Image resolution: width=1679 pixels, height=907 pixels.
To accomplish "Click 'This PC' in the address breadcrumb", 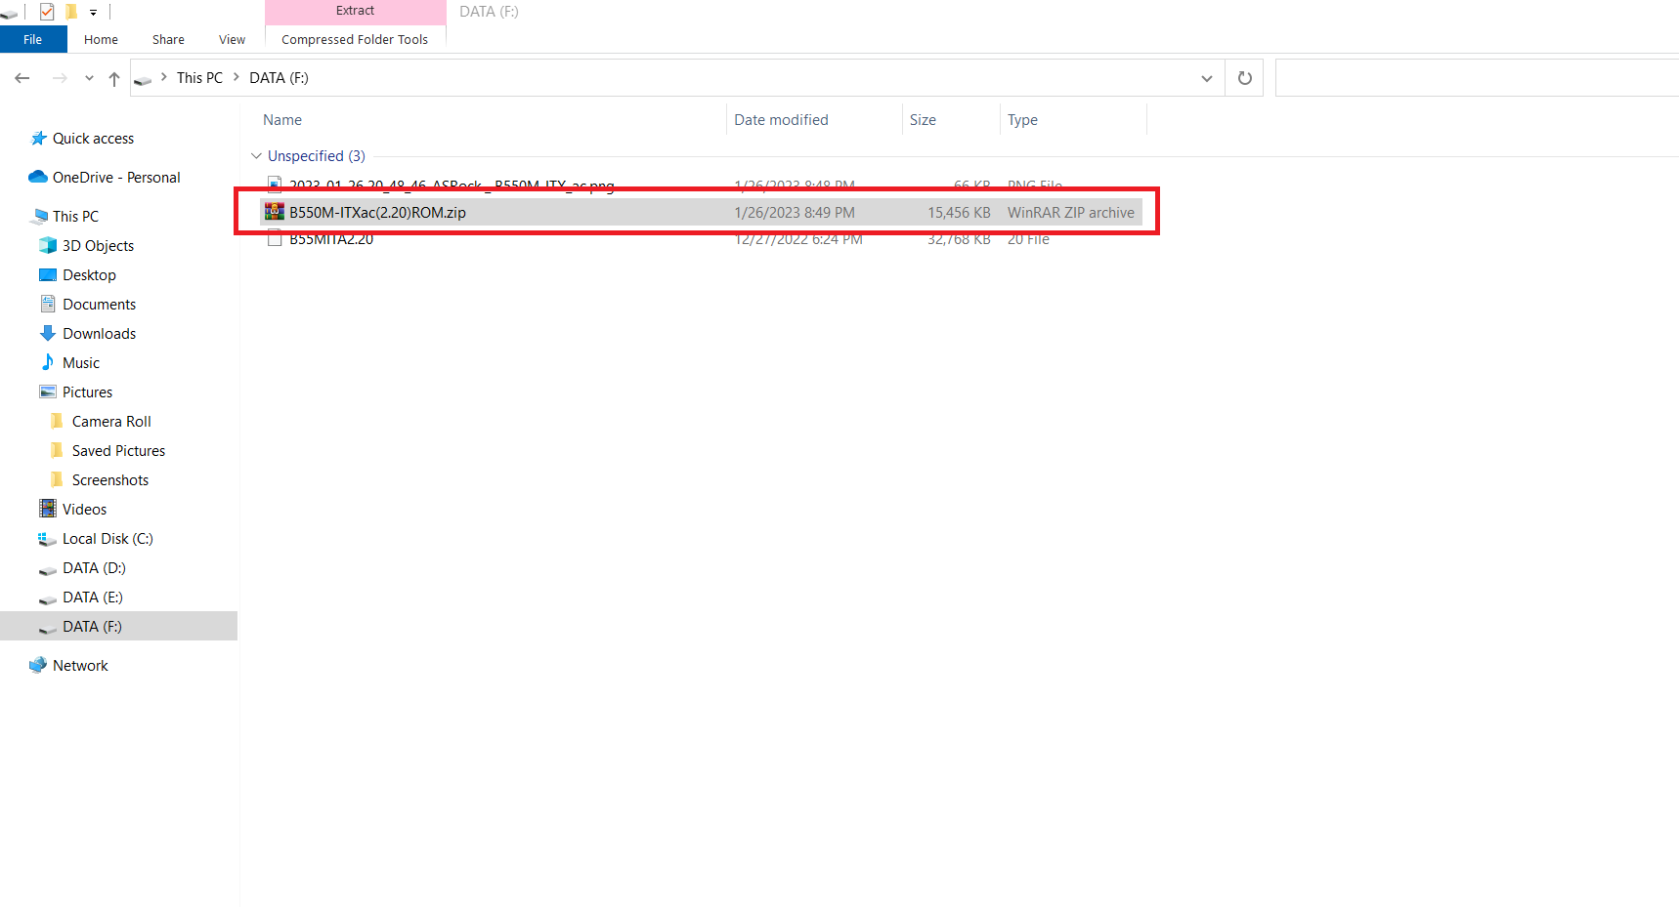I will pos(199,78).
